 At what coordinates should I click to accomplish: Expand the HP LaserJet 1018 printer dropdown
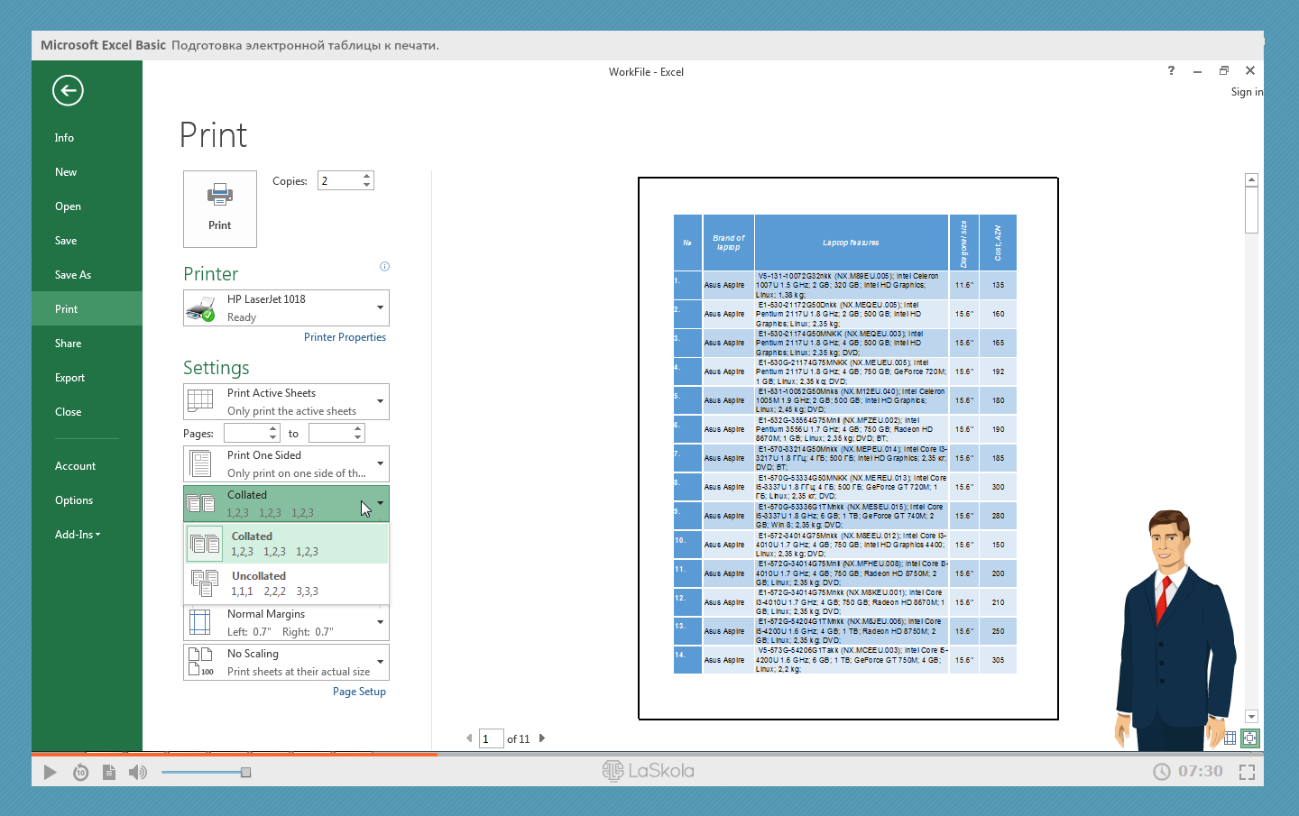[x=380, y=307]
